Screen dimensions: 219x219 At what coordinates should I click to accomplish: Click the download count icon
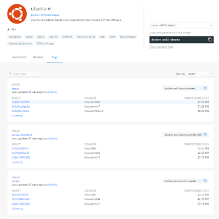[8, 29]
